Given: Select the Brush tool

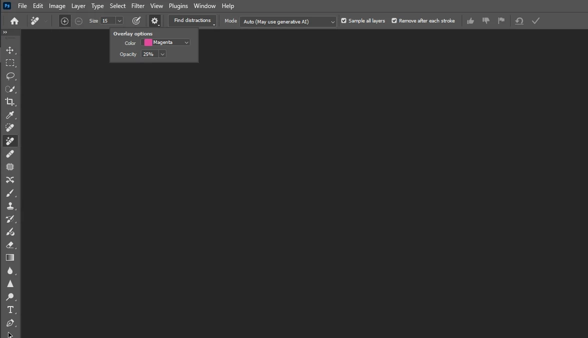Looking at the screenshot, I should (x=10, y=193).
